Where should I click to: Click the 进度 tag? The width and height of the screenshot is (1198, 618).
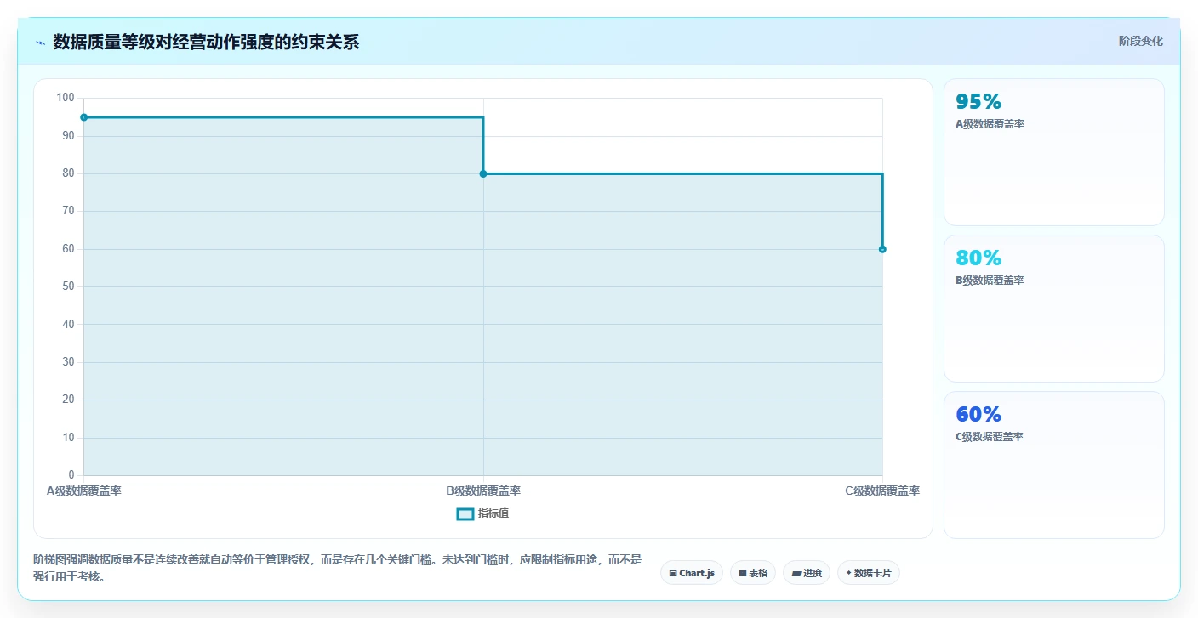coord(807,573)
